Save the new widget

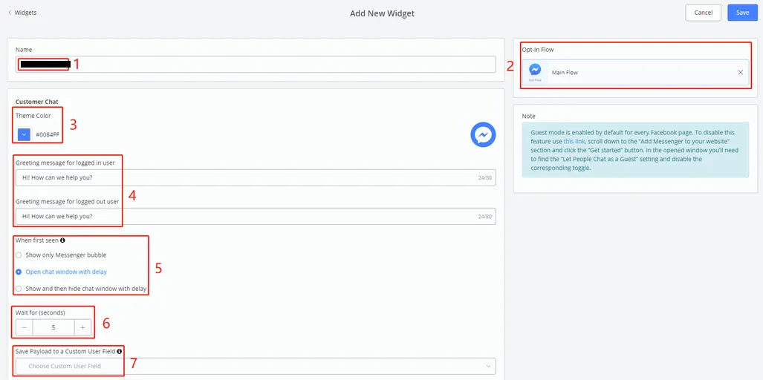pos(742,13)
